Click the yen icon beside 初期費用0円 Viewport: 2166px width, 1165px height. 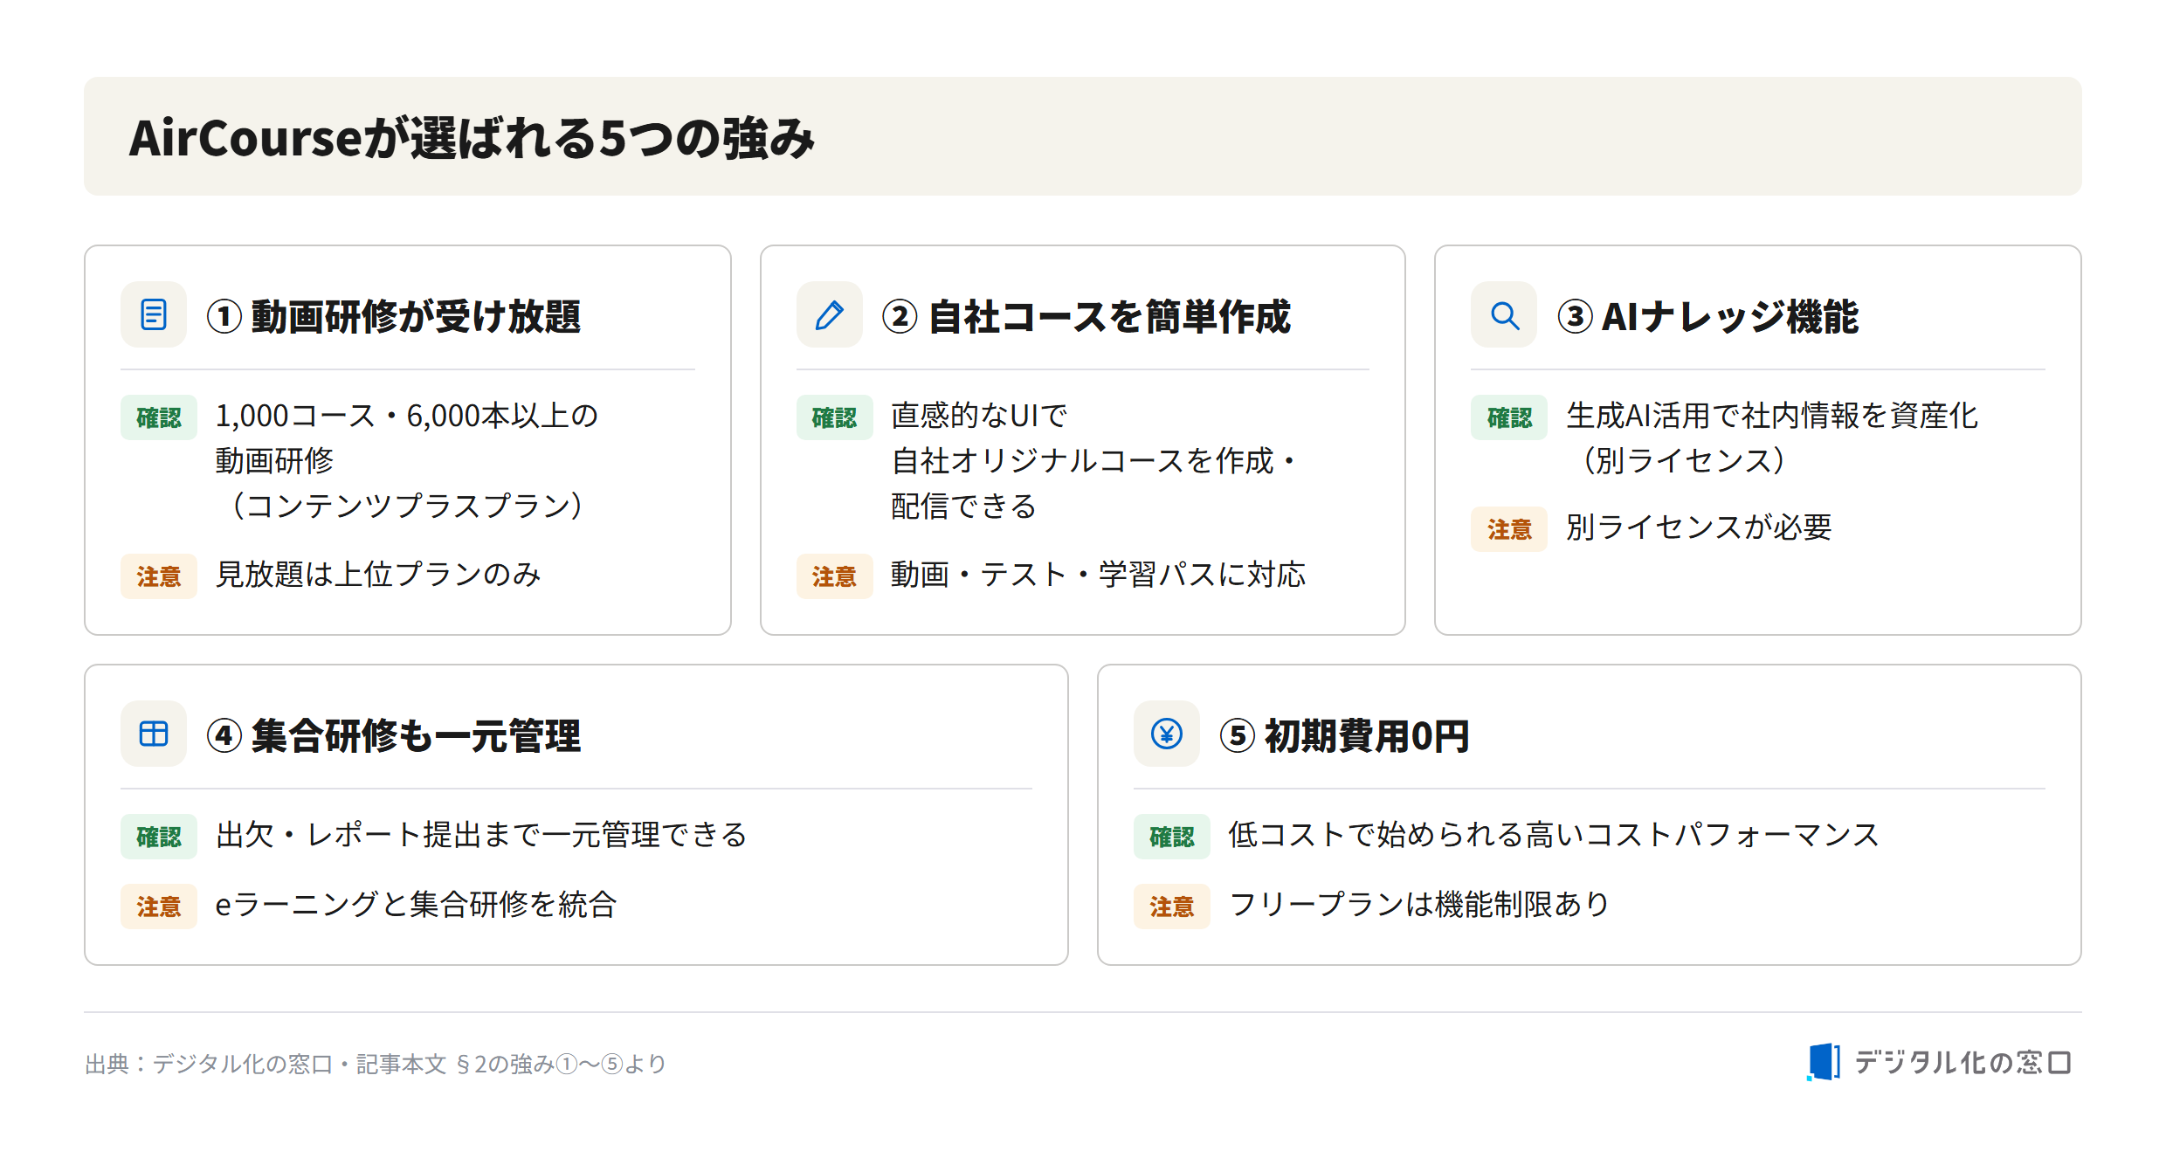pos(1167,734)
